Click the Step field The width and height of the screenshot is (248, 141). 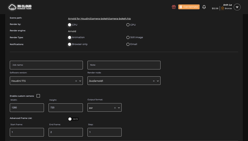click(104, 132)
